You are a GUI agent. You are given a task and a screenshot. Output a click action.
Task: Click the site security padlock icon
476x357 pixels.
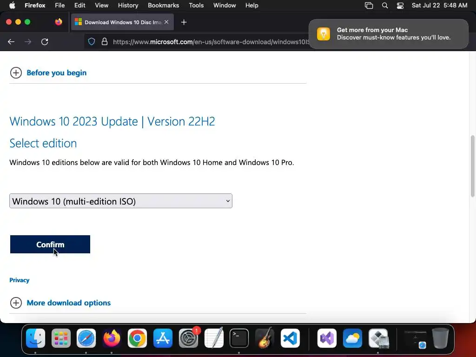click(105, 41)
